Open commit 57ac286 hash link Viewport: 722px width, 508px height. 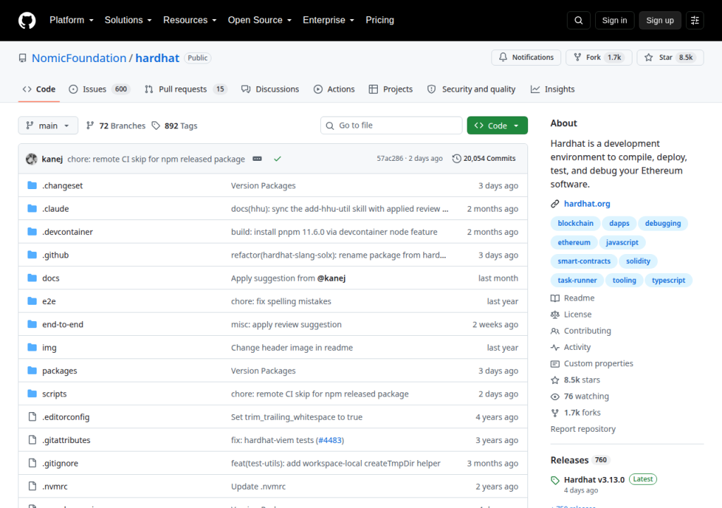pos(389,159)
